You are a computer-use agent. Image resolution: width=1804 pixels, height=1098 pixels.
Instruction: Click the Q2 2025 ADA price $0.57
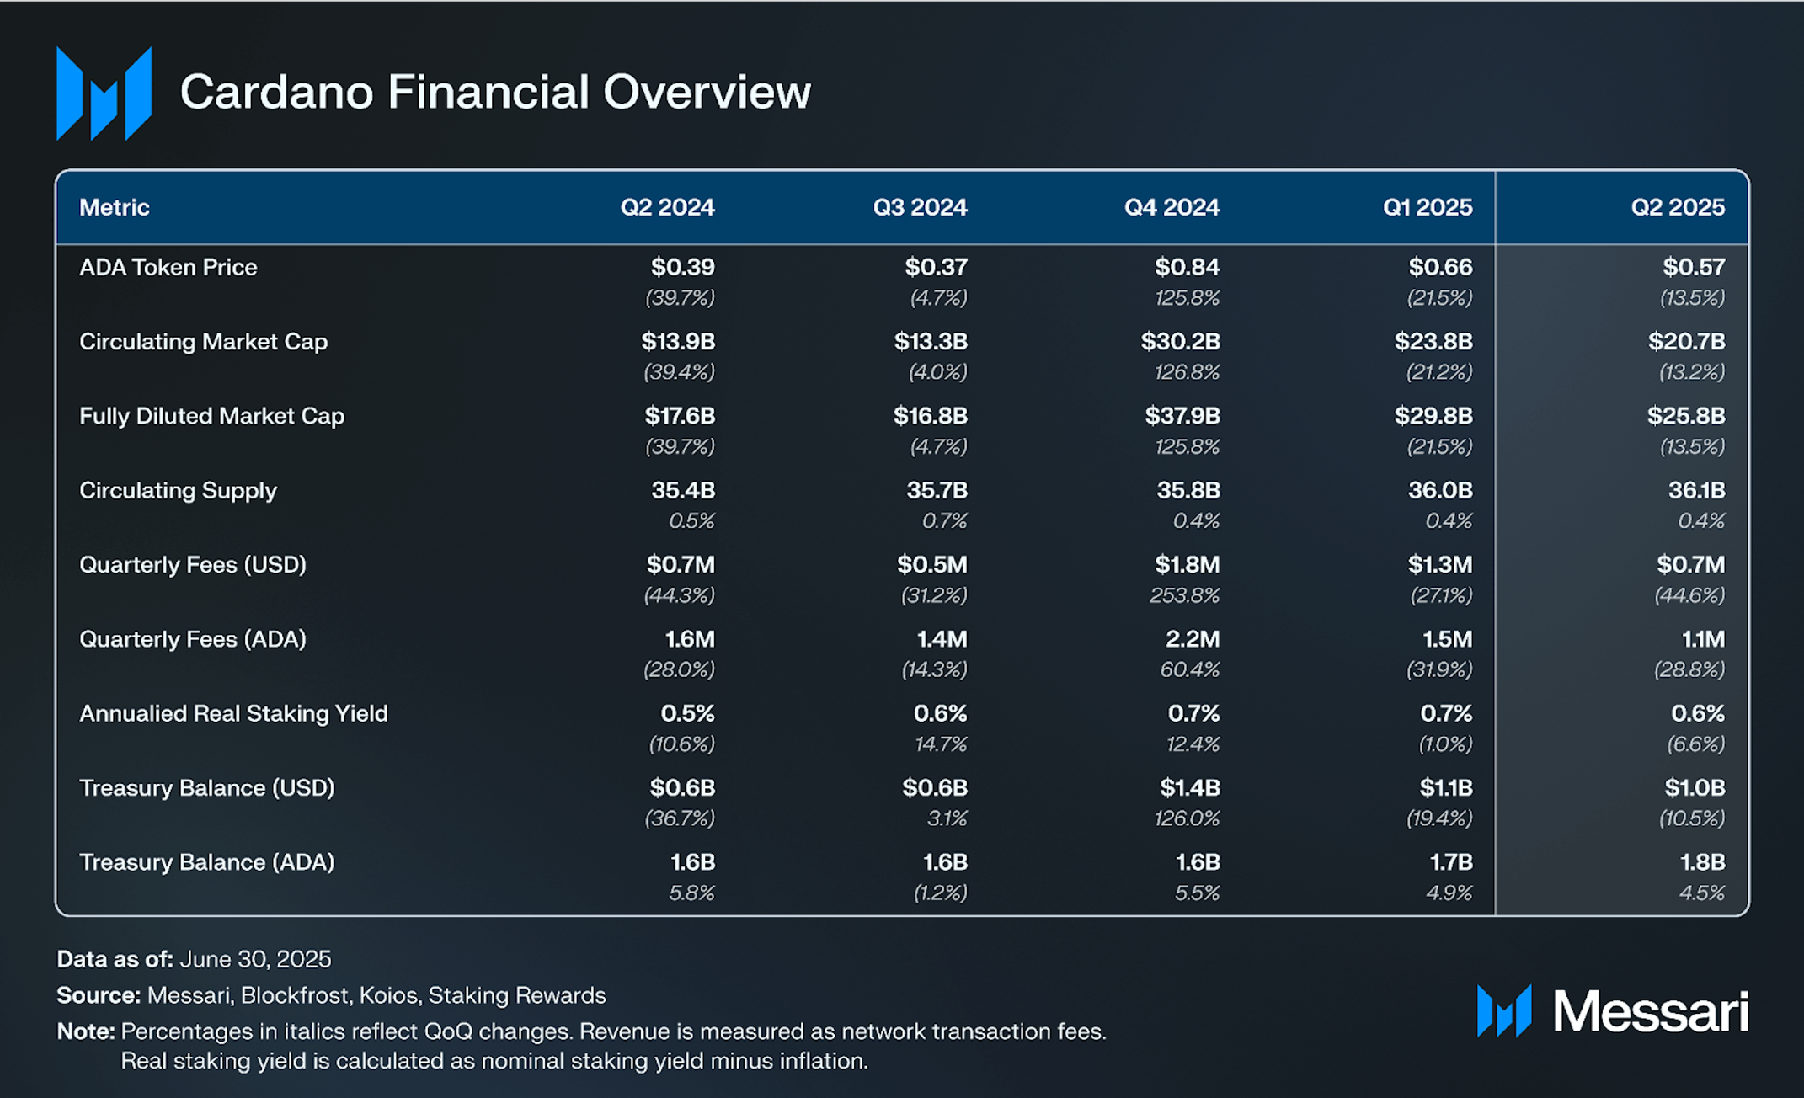1694,267
